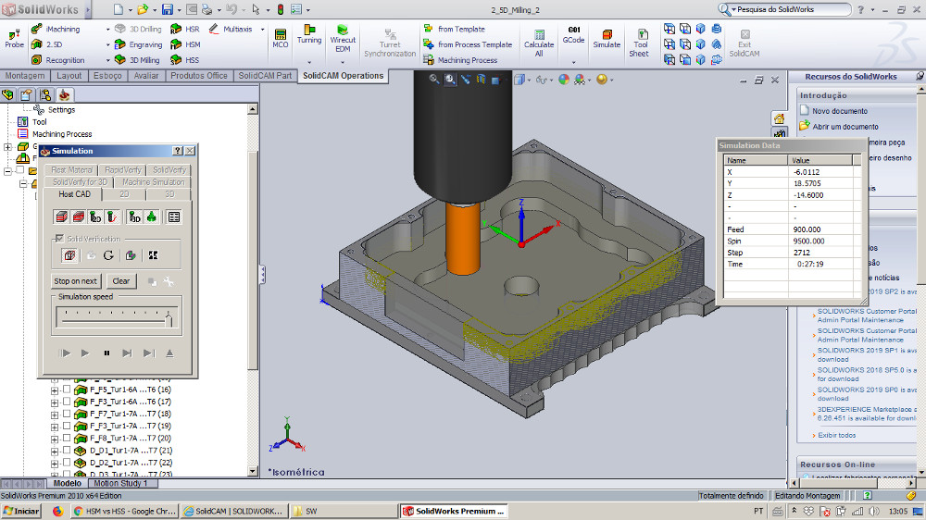
Task: Open the Turning dropdown arrow
Action: 309,61
